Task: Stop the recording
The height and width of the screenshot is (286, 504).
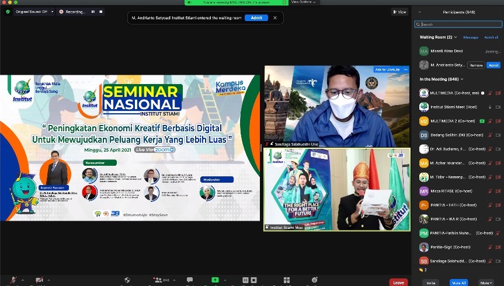Action: (100, 12)
